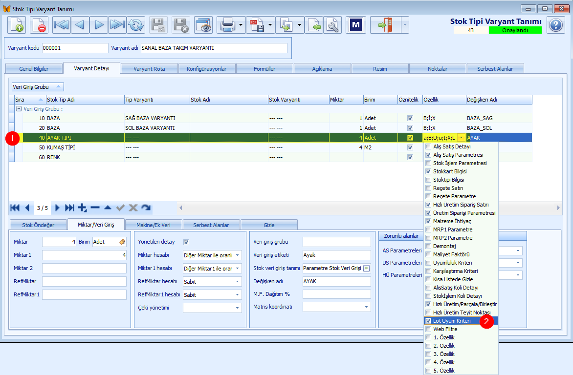
Task: Expand the Çeki yönetimi combo box
Action: [238, 308]
